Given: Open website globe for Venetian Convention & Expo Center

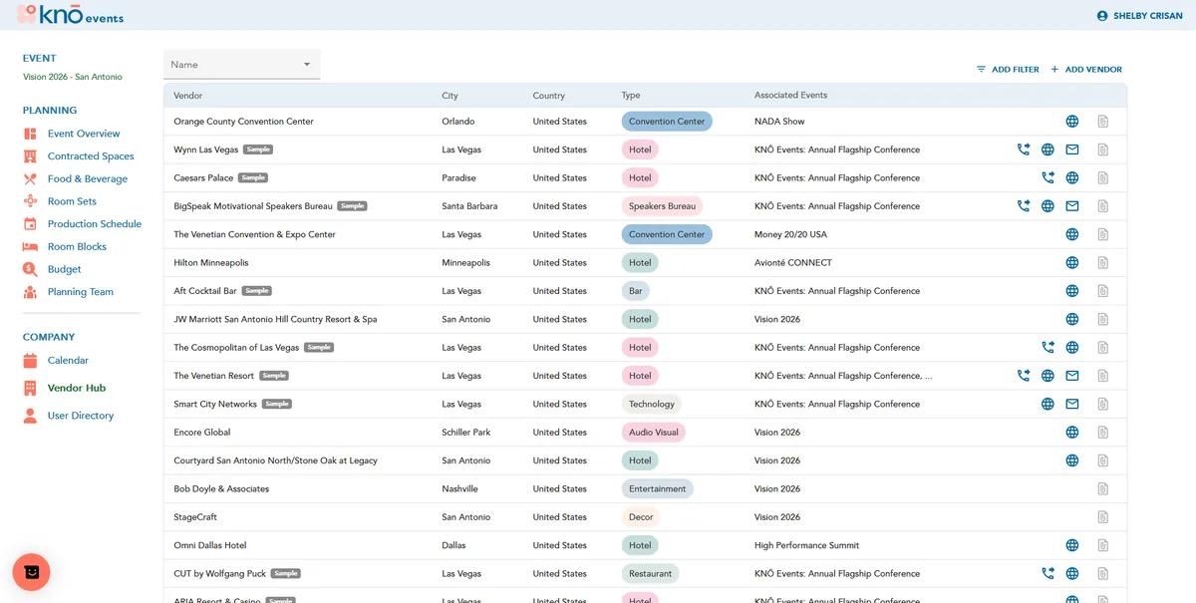Looking at the screenshot, I should (1072, 234).
